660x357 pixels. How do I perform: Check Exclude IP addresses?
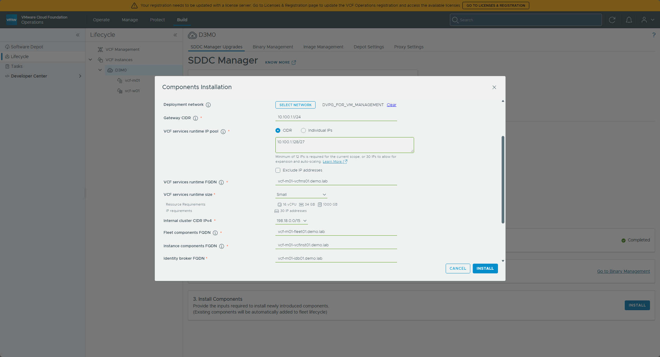tap(278, 170)
